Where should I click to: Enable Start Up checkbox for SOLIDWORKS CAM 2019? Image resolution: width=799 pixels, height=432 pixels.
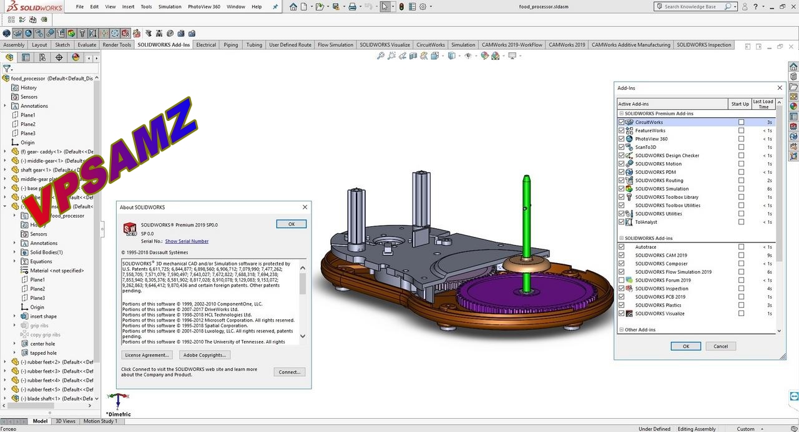click(741, 255)
